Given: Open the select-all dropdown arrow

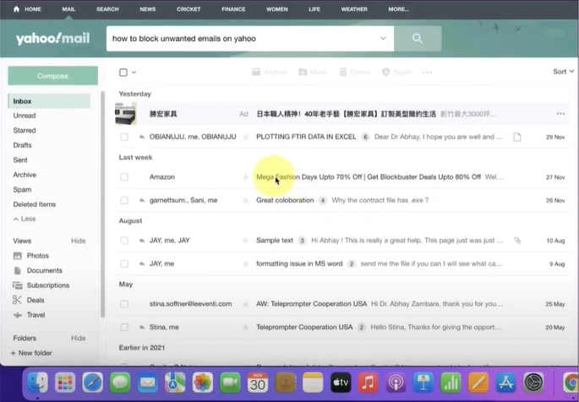Looking at the screenshot, I should 134,73.
